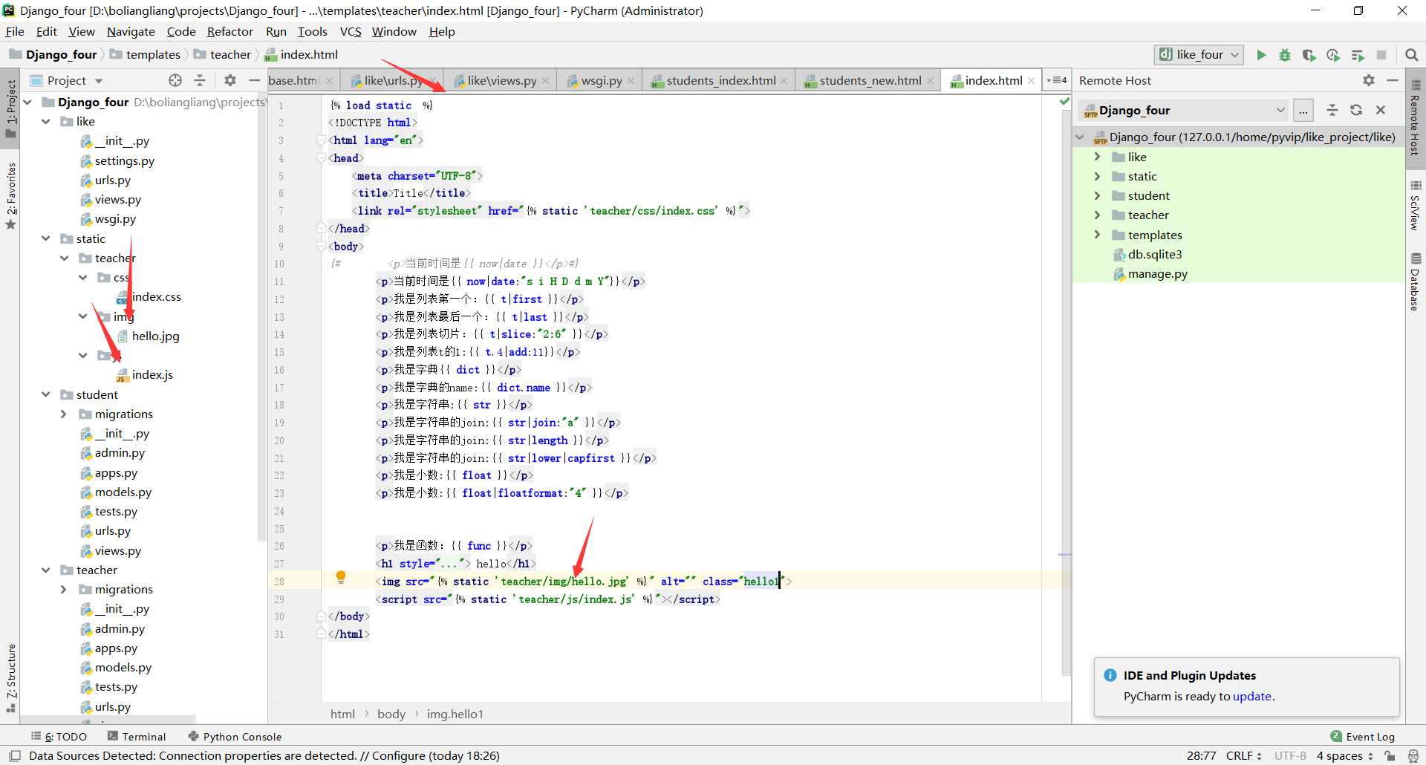Viewport: 1426px width, 765px height.
Task: Open Search Everywhere magnifier icon
Action: point(1412,55)
